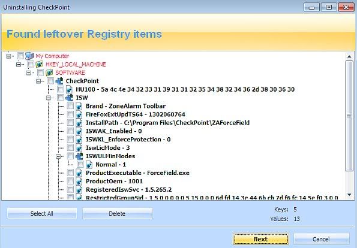Select the RegisteredIswSvc - 1.5.265.2 entry
Viewport: 357px width, 248px height.
tap(128, 189)
